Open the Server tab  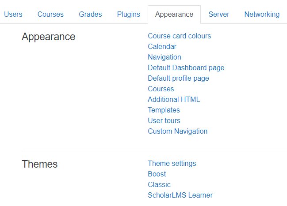point(219,15)
